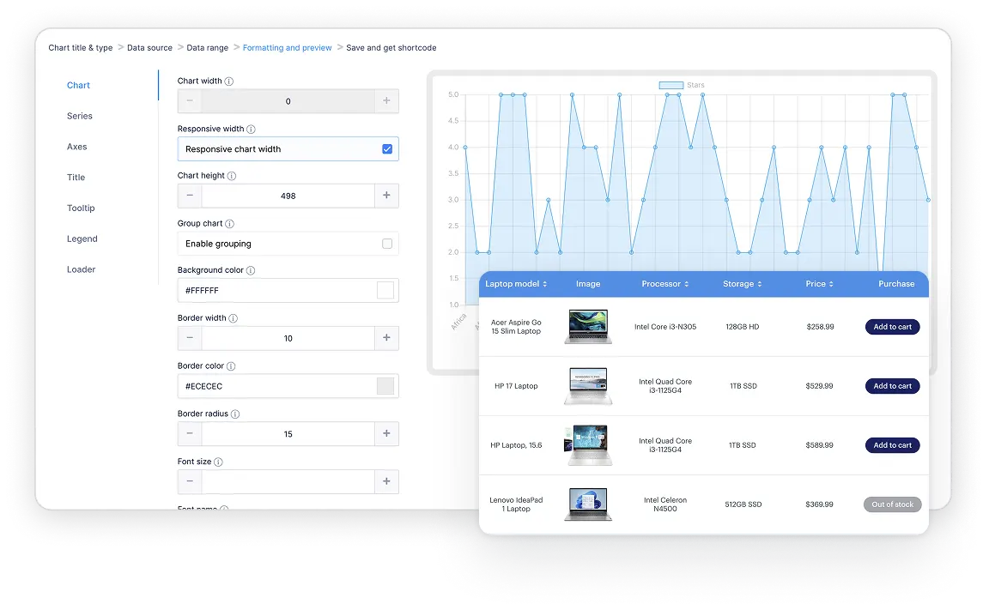
Task: Sort table by Processor arrows
Action: [x=686, y=284]
